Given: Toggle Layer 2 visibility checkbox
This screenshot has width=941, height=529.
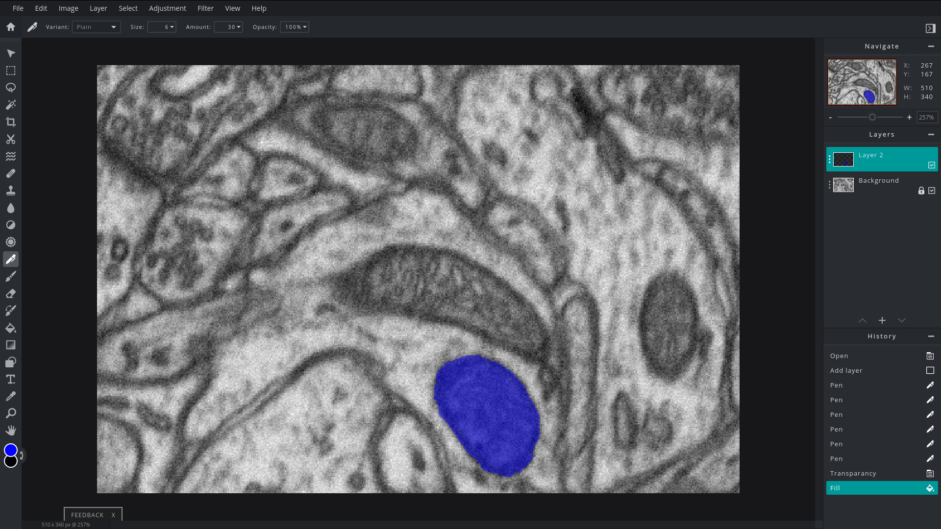Looking at the screenshot, I should click(932, 165).
